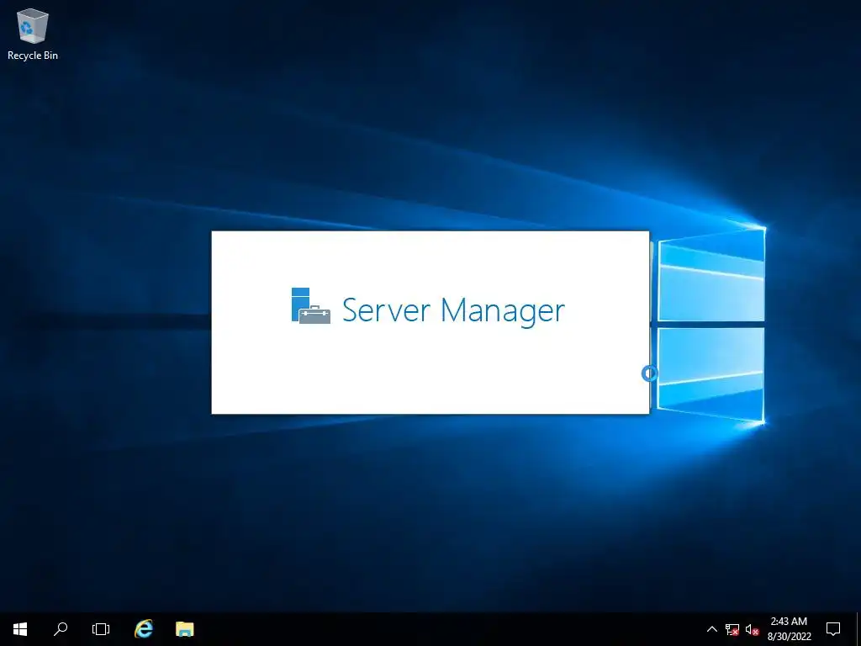
Task: Open the Action Center notifications icon
Action: [x=833, y=629]
